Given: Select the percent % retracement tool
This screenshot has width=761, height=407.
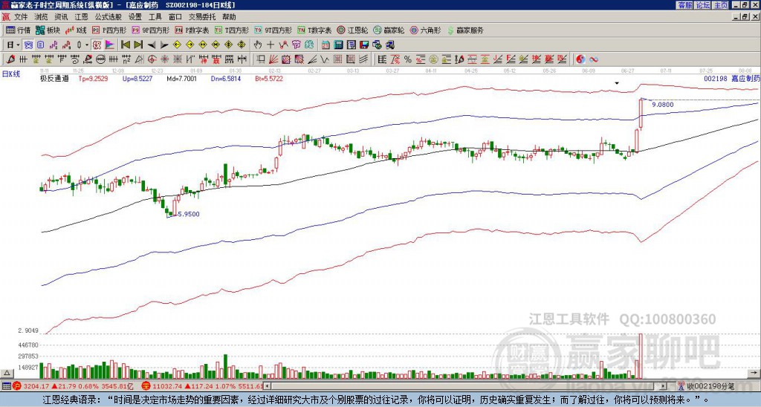Looking at the screenshot, I should pos(408,59).
